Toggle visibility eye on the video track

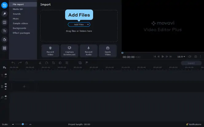coord(6,84)
